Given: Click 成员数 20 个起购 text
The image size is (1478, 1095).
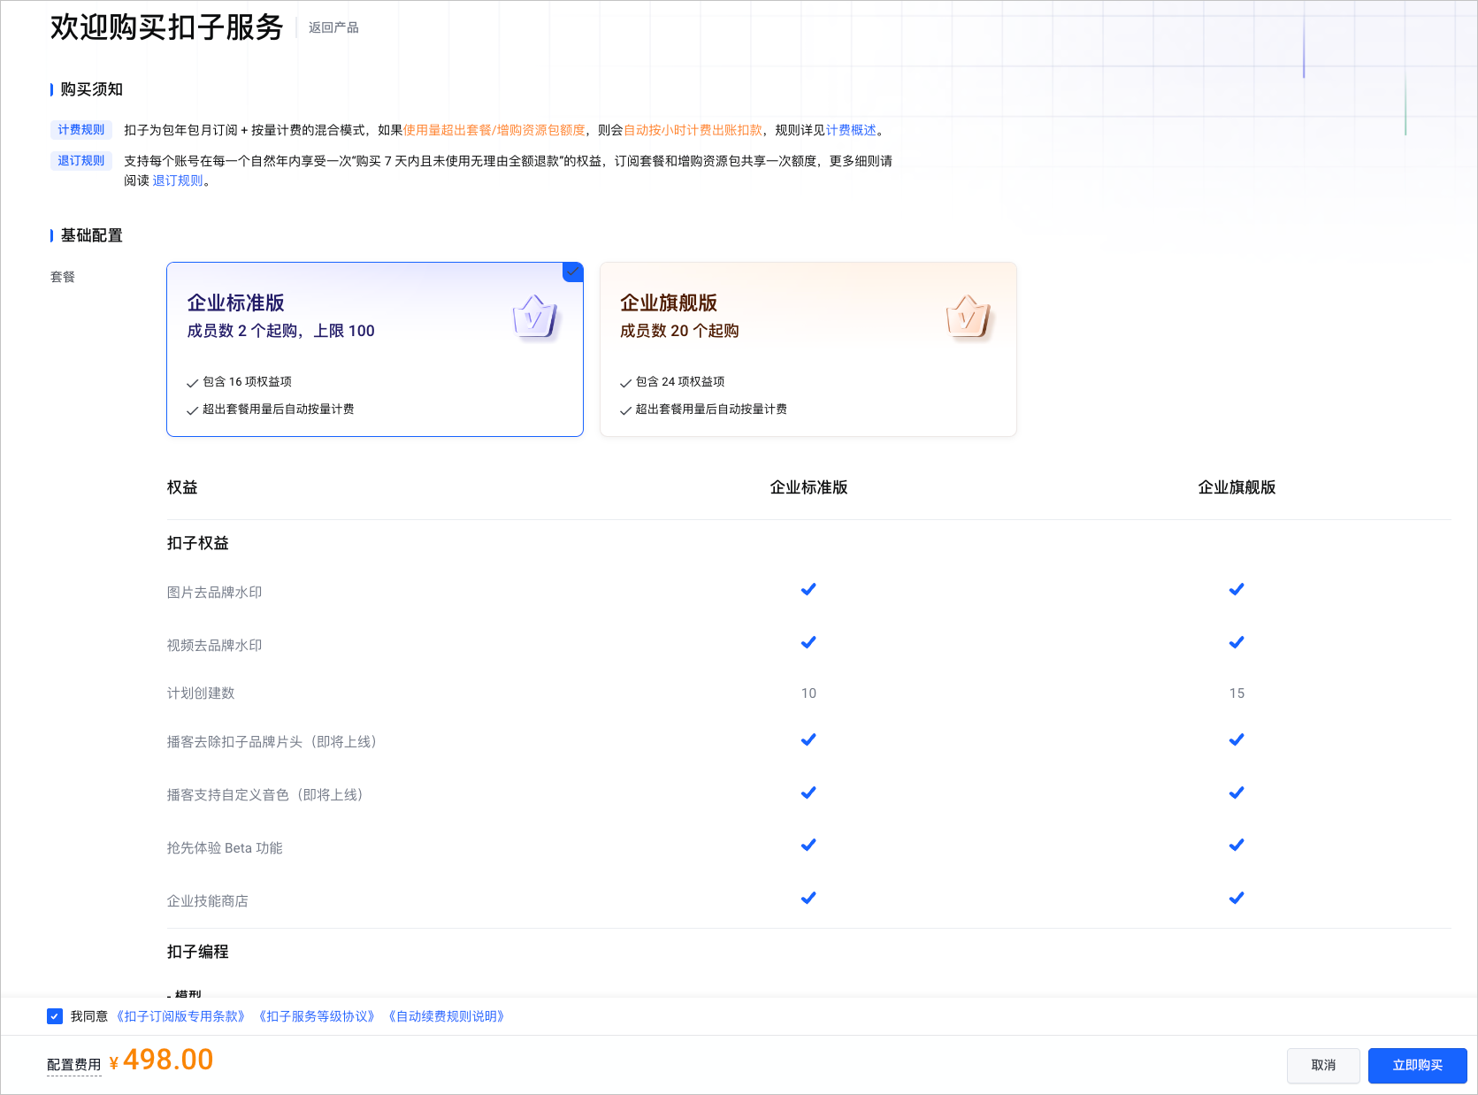Looking at the screenshot, I should 679,331.
